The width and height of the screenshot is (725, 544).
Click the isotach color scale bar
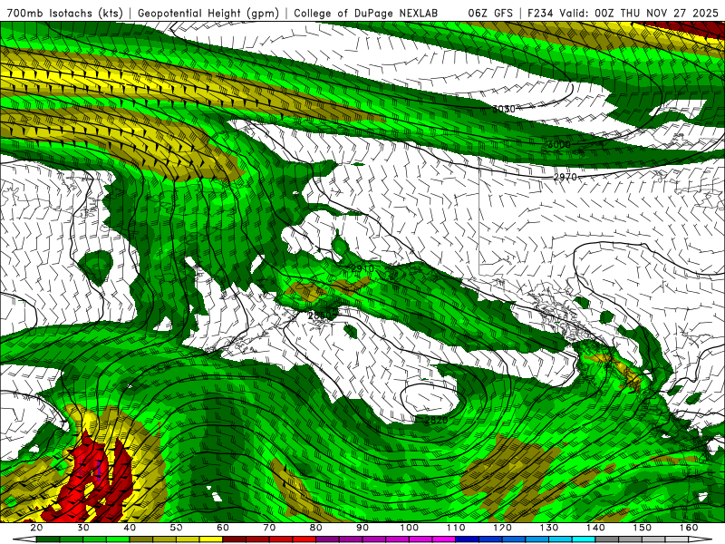[x=362, y=539]
